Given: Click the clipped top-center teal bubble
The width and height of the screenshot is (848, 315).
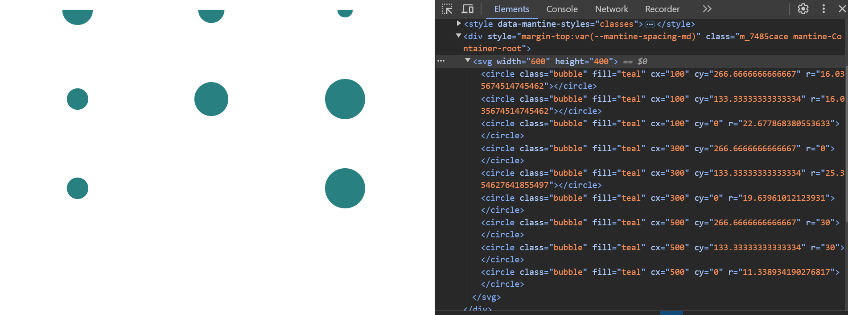Looking at the screenshot, I should coord(211,16).
